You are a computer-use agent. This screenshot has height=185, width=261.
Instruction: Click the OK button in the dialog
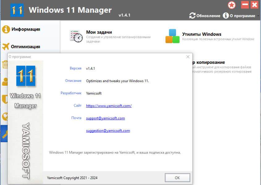pos(177,178)
